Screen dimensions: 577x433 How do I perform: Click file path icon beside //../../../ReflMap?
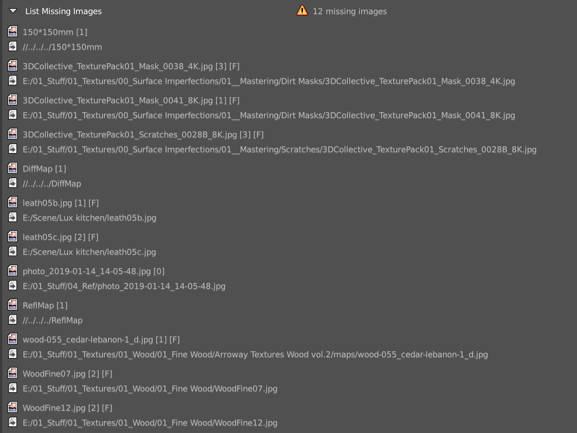click(x=13, y=320)
